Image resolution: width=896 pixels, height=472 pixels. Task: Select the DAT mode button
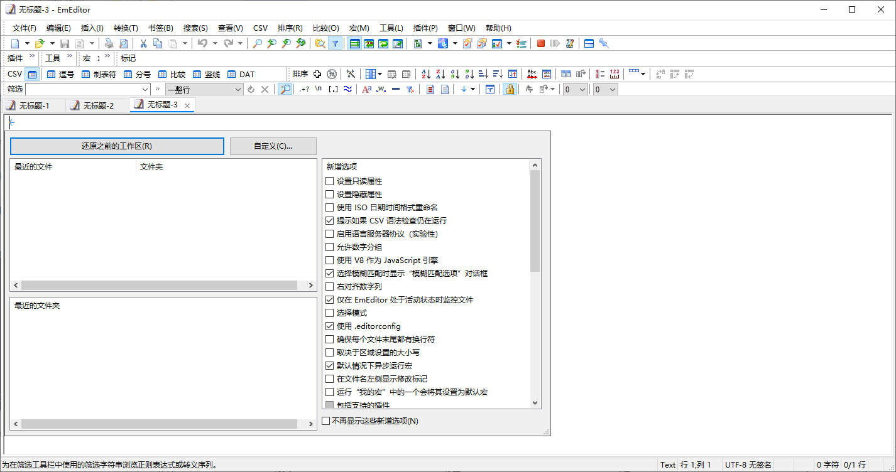click(x=241, y=74)
